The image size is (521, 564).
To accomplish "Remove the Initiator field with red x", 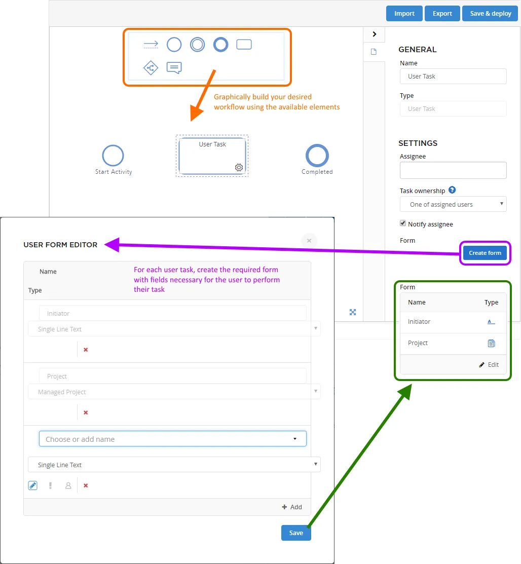I will 86,350.
